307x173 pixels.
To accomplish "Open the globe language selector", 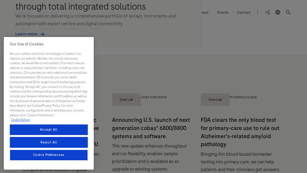I will pyautogui.click(x=277, y=12).
